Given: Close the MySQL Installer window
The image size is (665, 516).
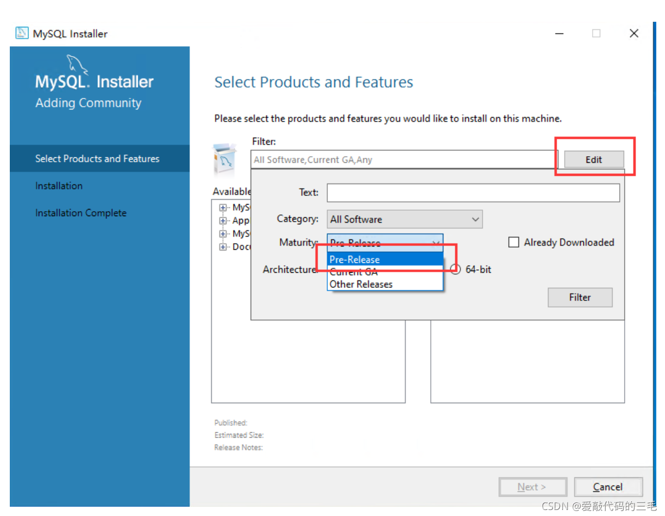Looking at the screenshot, I should click(634, 34).
